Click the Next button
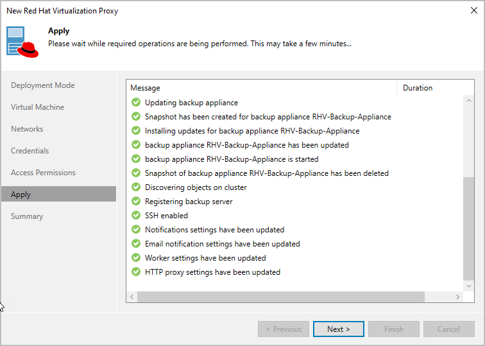Image resolution: width=485 pixels, height=346 pixels. point(338,329)
